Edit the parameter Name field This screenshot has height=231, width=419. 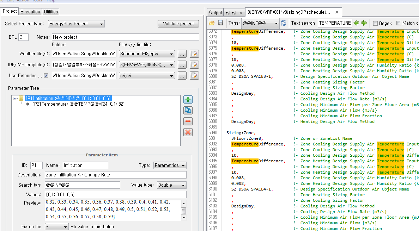tap(85, 166)
